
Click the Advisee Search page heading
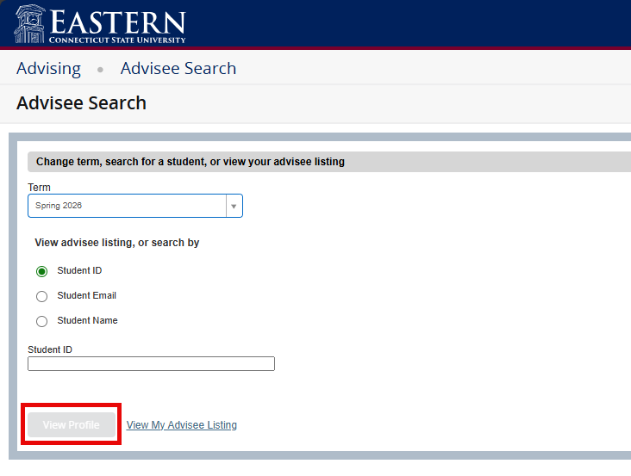click(81, 103)
